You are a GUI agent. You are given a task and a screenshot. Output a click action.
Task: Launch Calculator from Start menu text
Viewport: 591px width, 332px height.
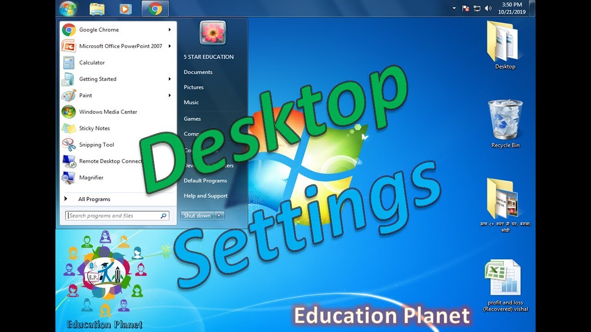tap(92, 63)
